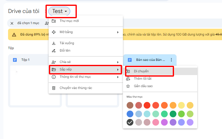
Task: Clear selection with the X icon
Action: tap(12, 23)
